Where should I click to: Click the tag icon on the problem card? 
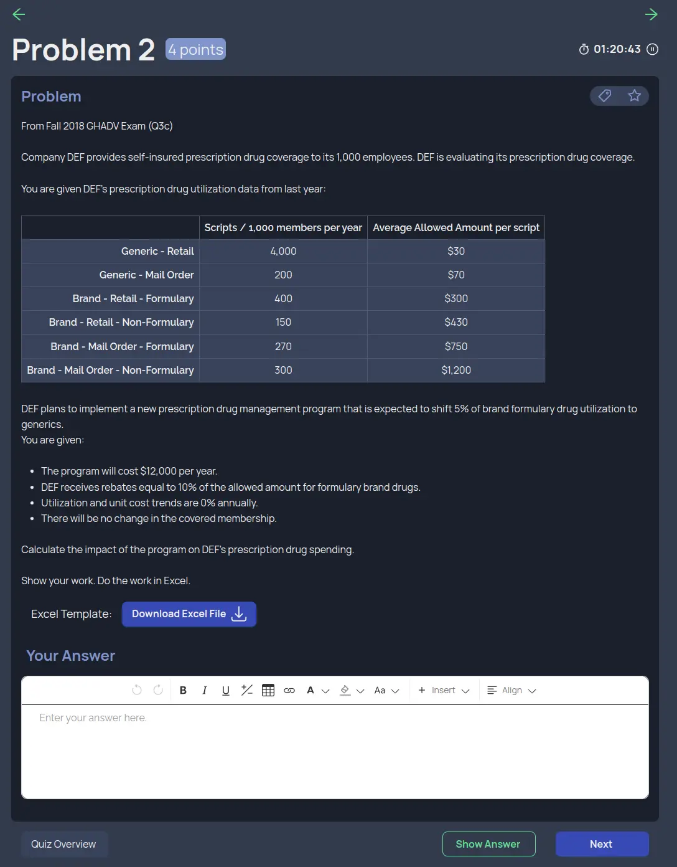pyautogui.click(x=604, y=96)
